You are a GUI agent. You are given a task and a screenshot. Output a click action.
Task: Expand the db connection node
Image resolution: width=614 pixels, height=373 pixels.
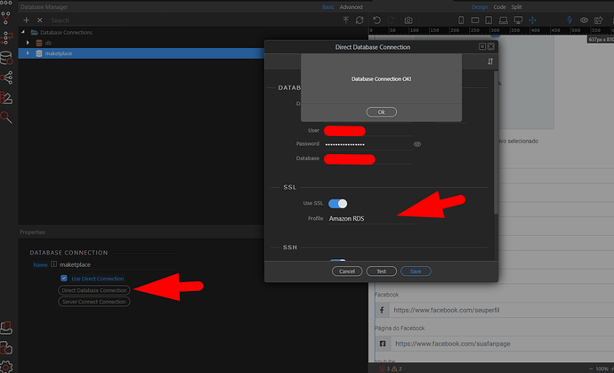click(28, 43)
